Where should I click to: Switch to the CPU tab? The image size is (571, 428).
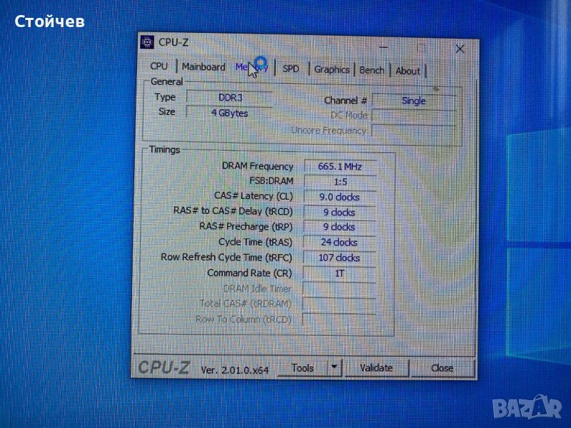(159, 66)
